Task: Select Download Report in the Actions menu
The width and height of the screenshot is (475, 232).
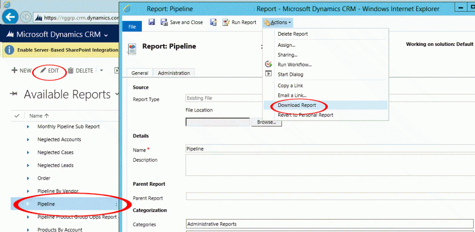Action: pyautogui.click(x=297, y=105)
